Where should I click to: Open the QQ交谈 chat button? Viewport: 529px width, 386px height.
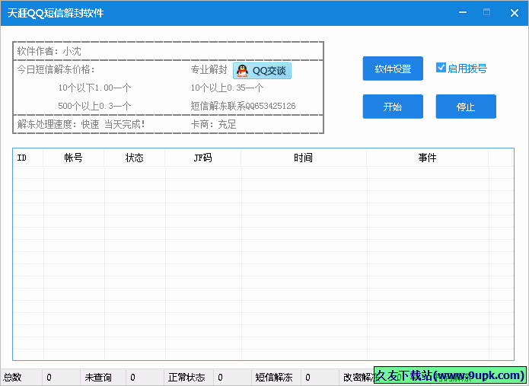click(x=262, y=71)
